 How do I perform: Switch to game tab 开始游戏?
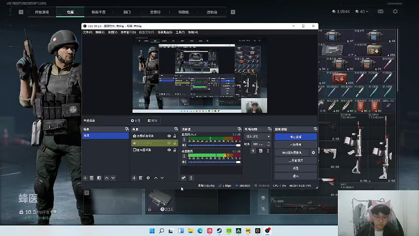[42, 12]
